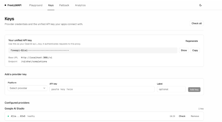This screenshot has width=222, height=122.
Task: Click the paste key here field
Action: (x=102, y=89)
